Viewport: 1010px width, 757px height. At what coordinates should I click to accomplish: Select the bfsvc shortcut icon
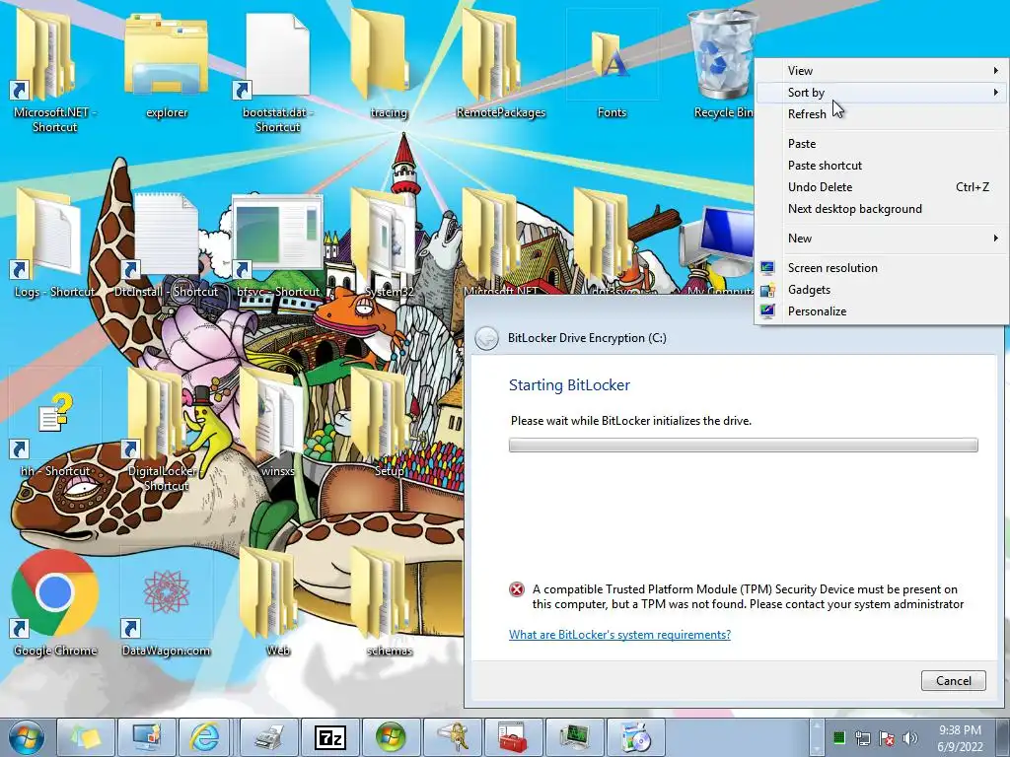pos(277,244)
